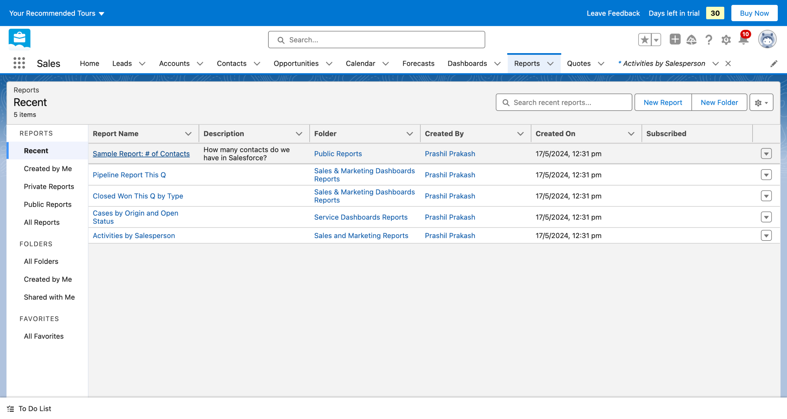The width and height of the screenshot is (787, 419).
Task: Open the Trailhead guidance icon
Action: (x=691, y=40)
